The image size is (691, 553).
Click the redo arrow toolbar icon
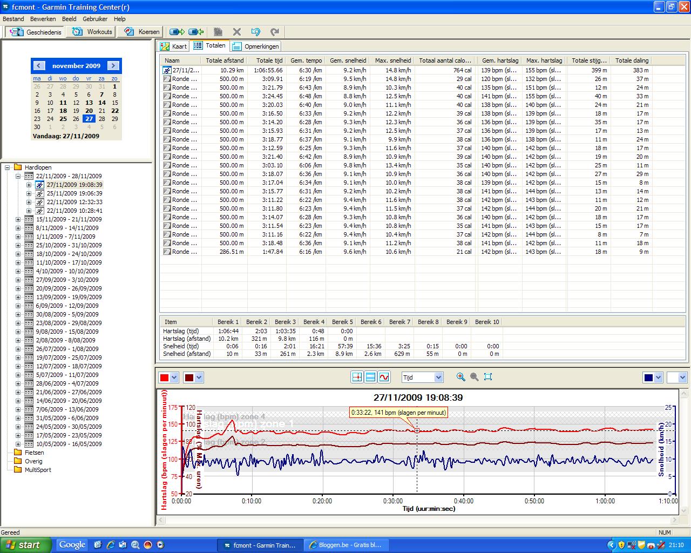[275, 32]
